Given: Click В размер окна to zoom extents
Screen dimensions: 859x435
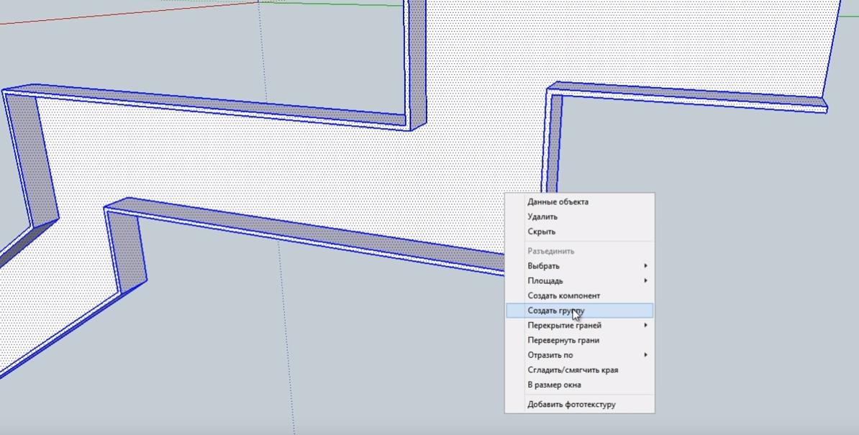Looking at the screenshot, I should [554, 385].
